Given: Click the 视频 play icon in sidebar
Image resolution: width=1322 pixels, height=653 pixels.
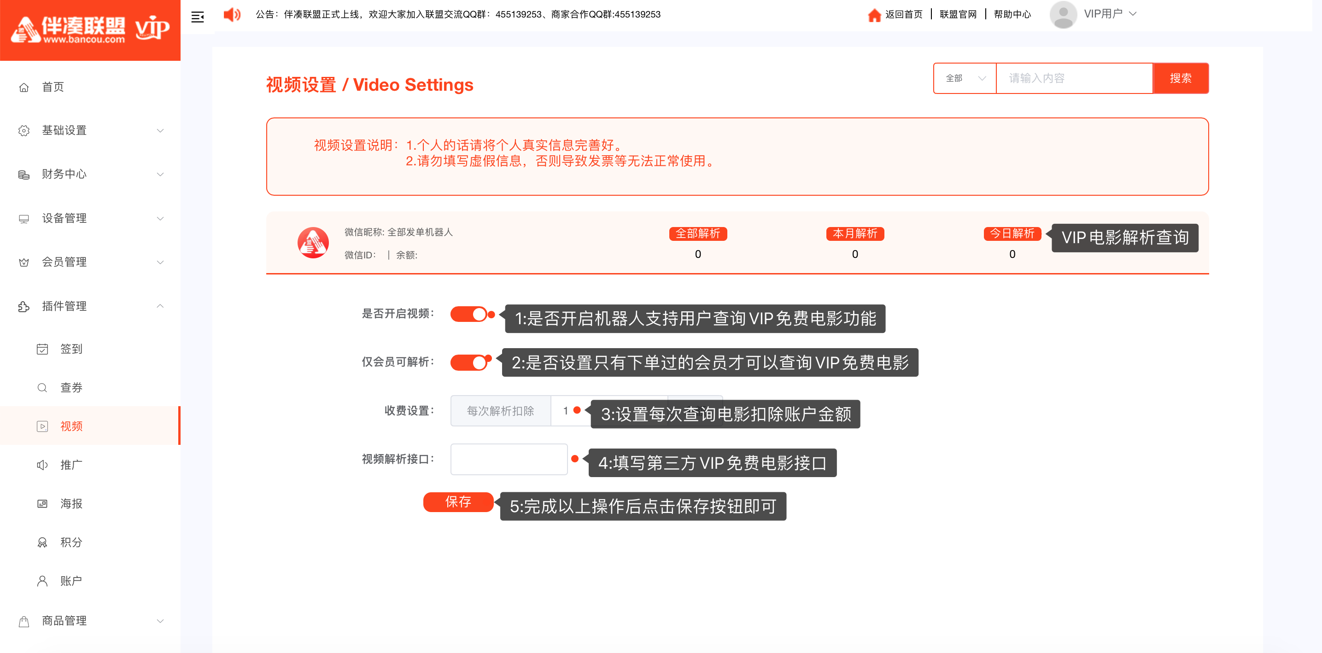Looking at the screenshot, I should (42, 426).
